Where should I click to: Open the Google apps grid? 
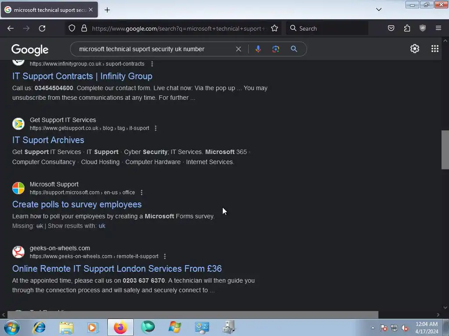435,49
